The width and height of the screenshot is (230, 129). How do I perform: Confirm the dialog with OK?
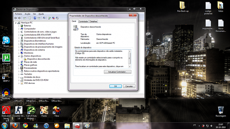pos(115,86)
